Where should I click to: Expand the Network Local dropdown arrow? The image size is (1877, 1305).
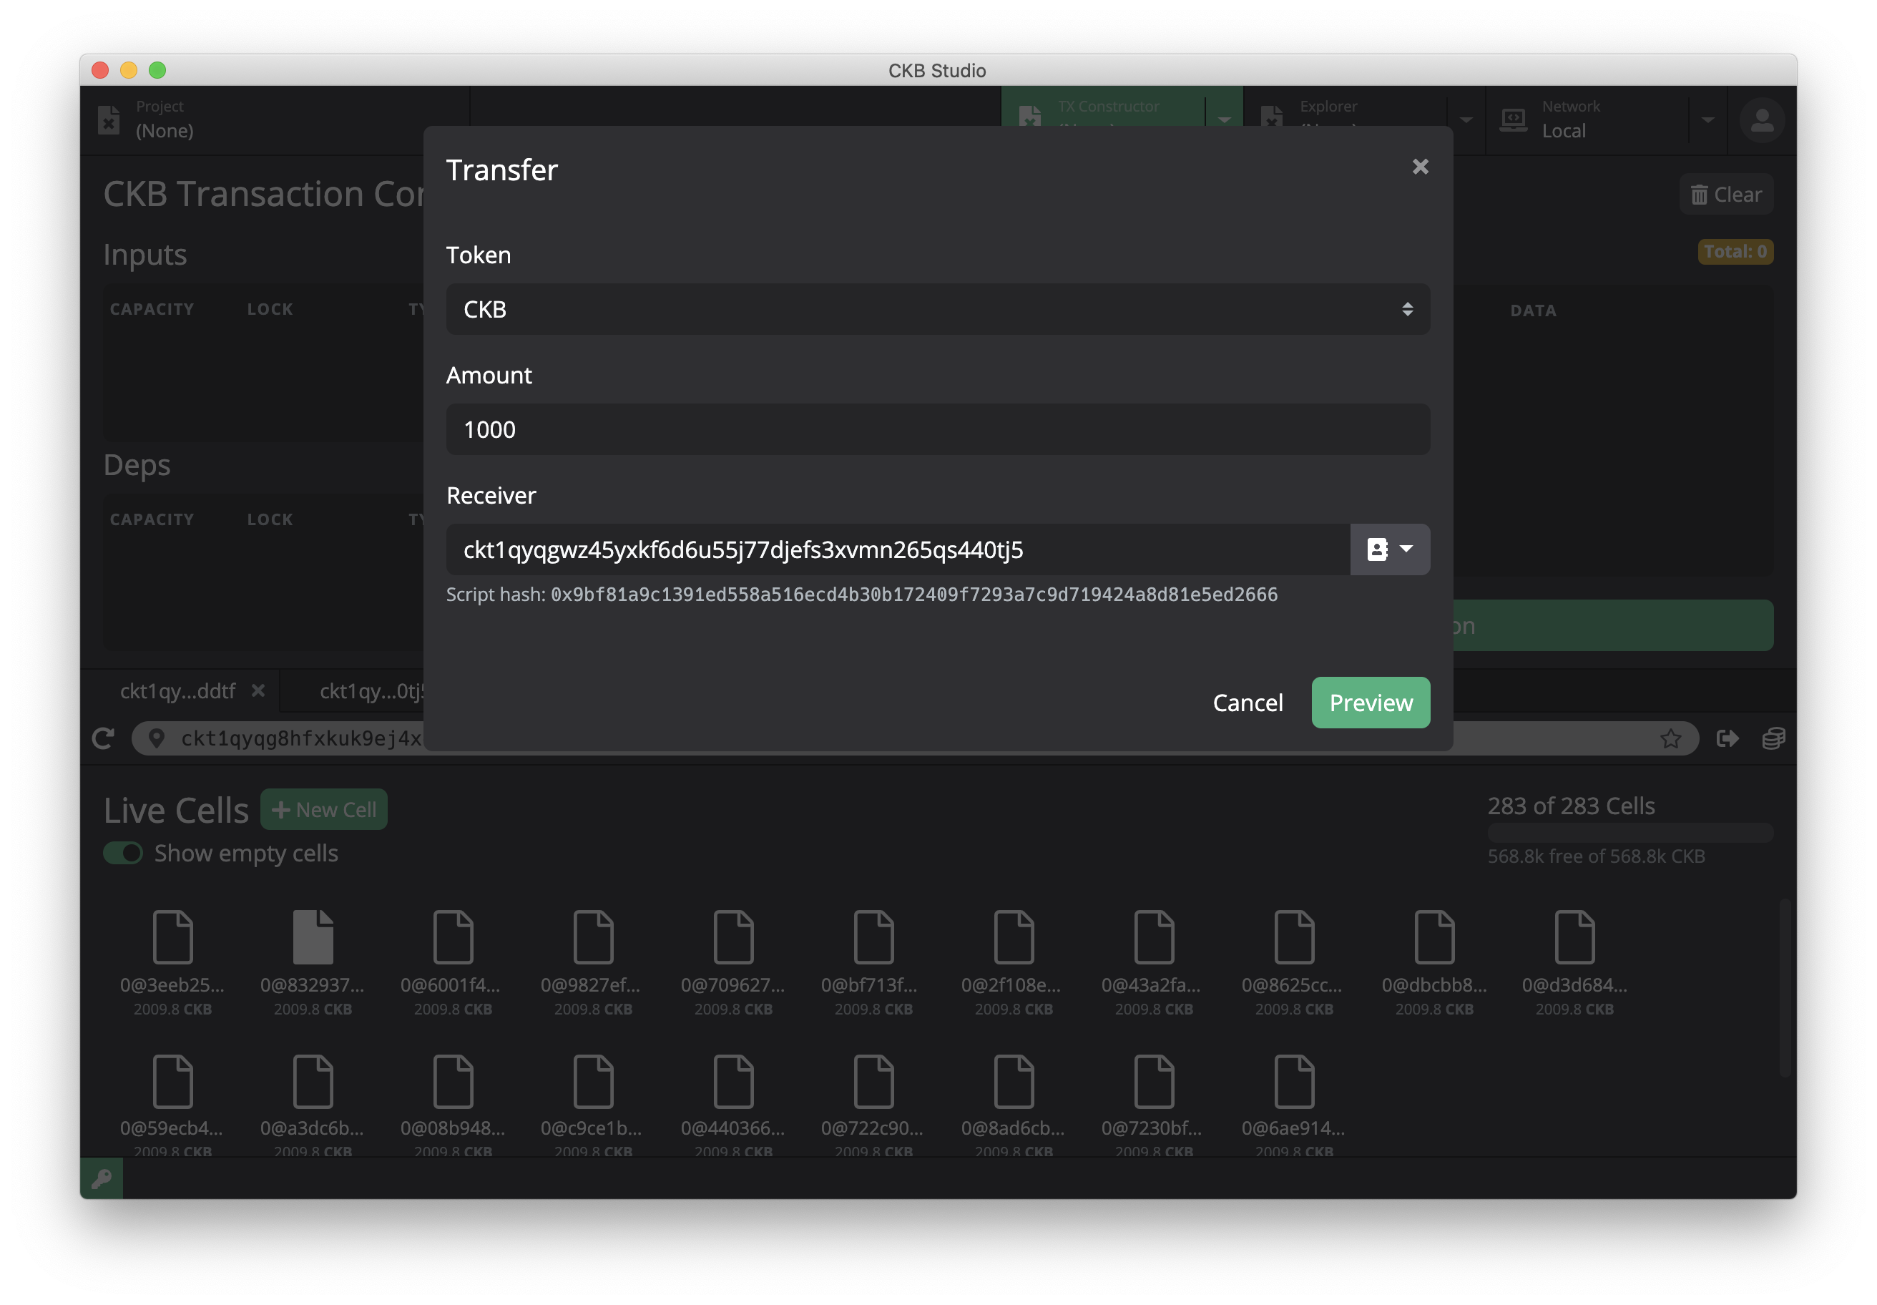[x=1707, y=120]
